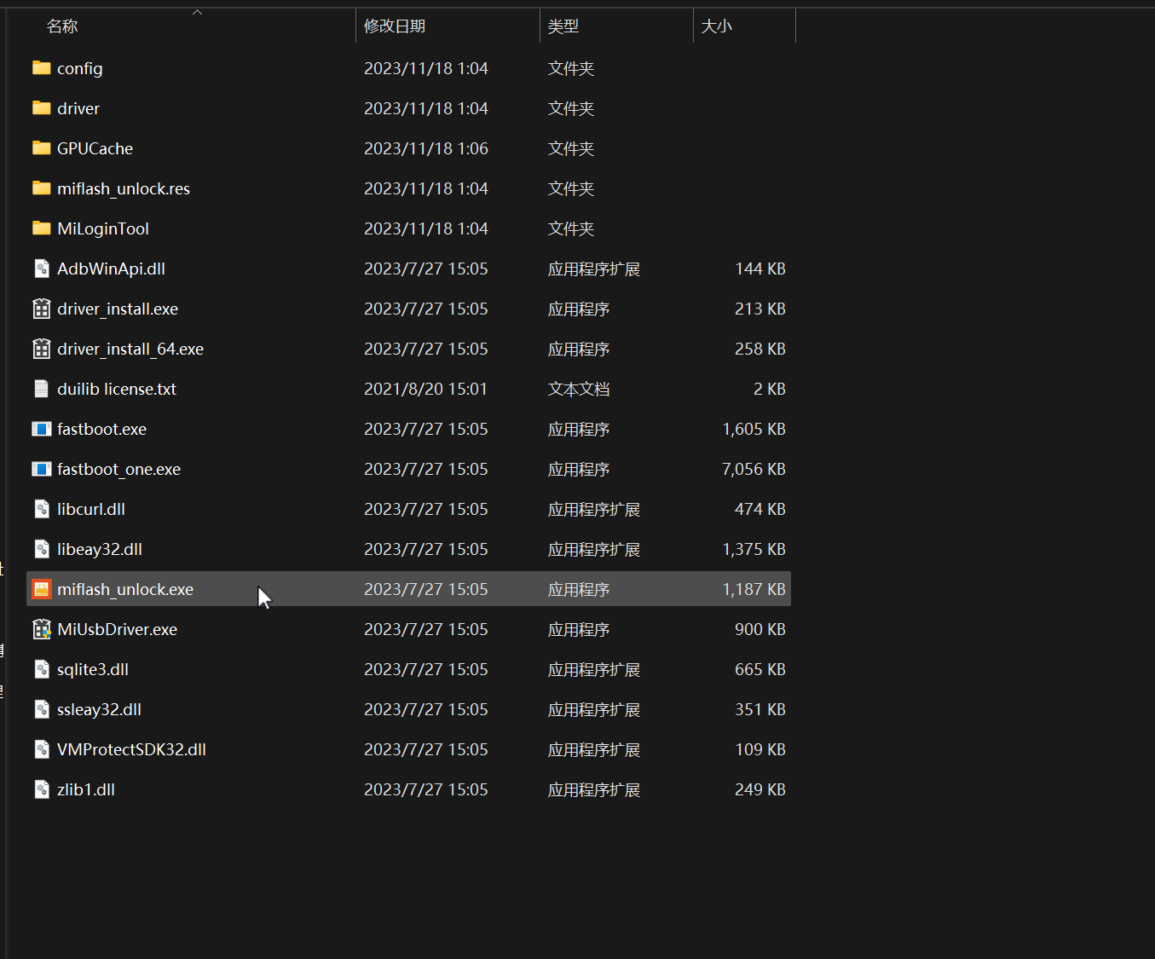This screenshot has height=959, width=1155.
Task: Click the sqlite3.dll file icon
Action: pos(41,669)
